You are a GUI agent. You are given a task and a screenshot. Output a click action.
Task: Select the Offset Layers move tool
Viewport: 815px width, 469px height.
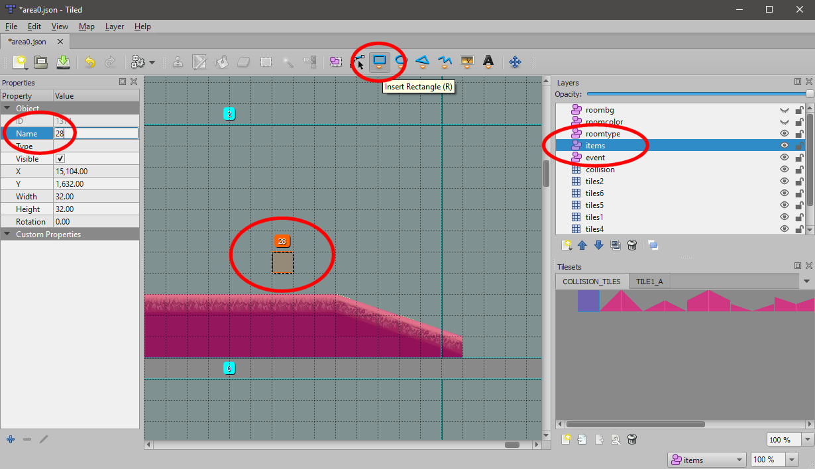click(x=515, y=62)
